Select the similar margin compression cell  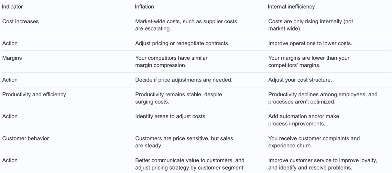pyautogui.click(x=171, y=61)
